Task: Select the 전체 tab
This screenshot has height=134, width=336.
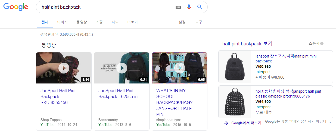Action: point(45,22)
